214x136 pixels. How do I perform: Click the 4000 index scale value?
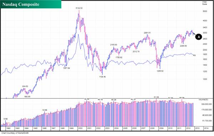tap(205, 21)
